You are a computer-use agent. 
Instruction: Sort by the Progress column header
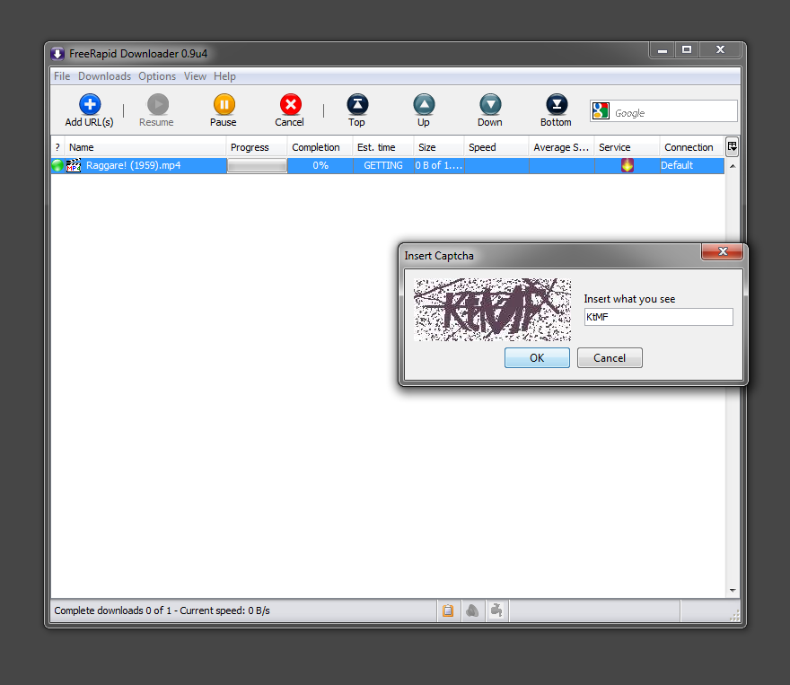click(x=257, y=147)
